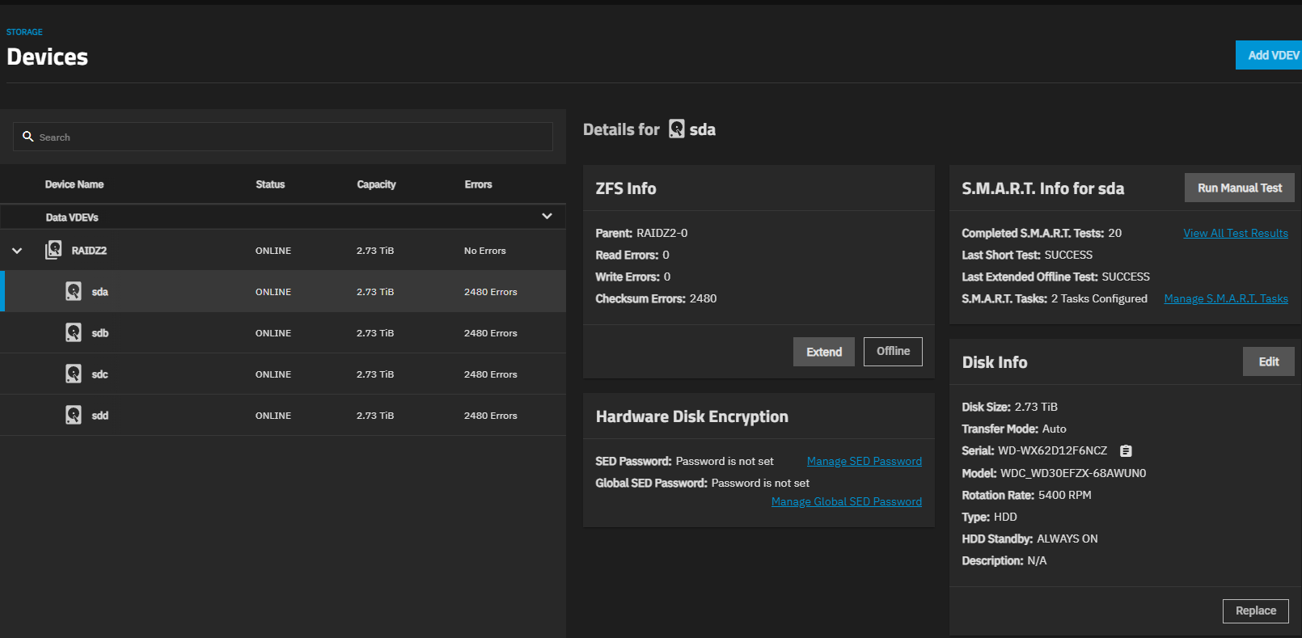1302x638 pixels.
Task: Click the search magnifier icon
Action: click(27, 137)
